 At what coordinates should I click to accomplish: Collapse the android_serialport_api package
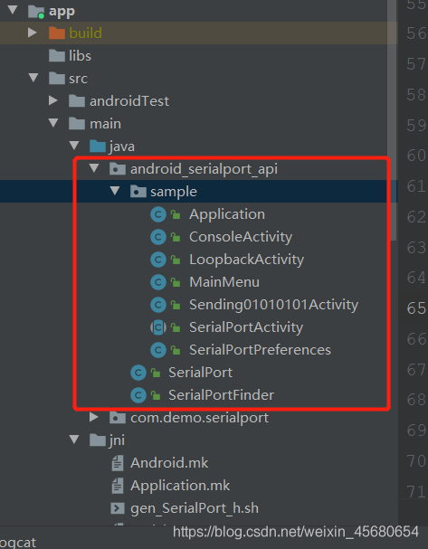pos(94,168)
